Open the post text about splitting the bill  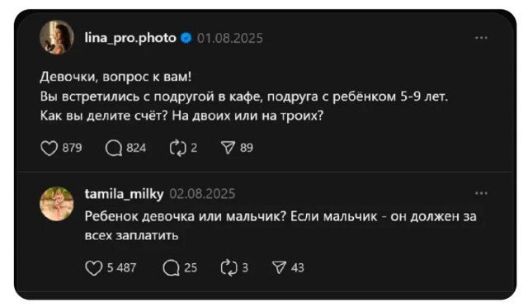[244, 97]
